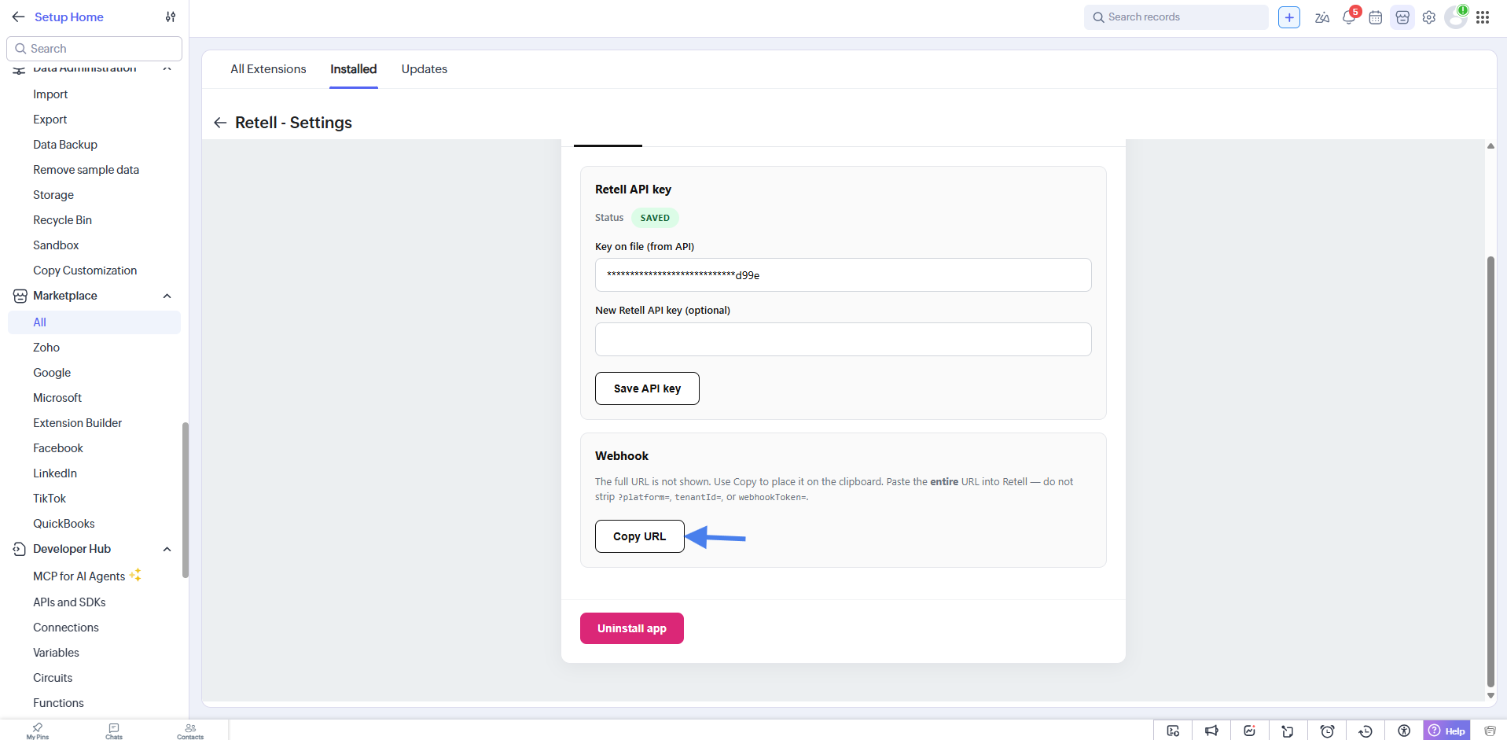The height and width of the screenshot is (740, 1507).
Task: Open Facebook under Marketplace
Action: pos(58,448)
